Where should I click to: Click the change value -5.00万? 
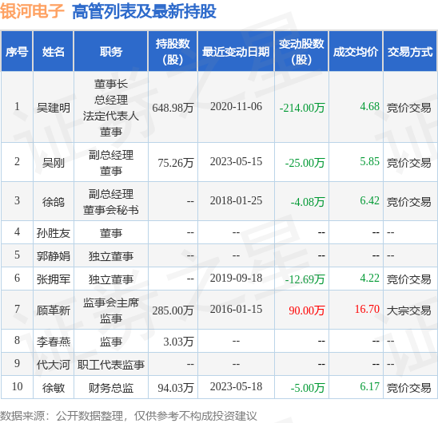click(x=308, y=388)
